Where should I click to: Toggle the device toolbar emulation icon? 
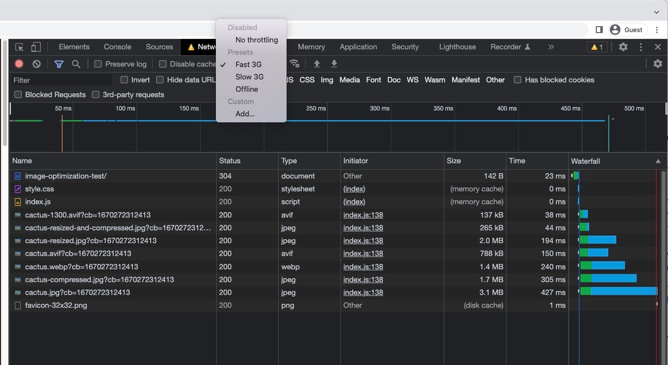pos(35,46)
